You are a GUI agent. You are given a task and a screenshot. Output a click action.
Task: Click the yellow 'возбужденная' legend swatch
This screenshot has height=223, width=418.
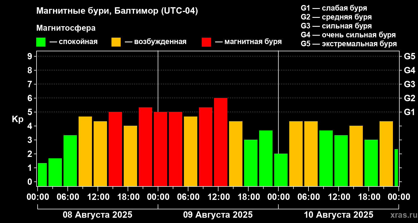click(116, 42)
